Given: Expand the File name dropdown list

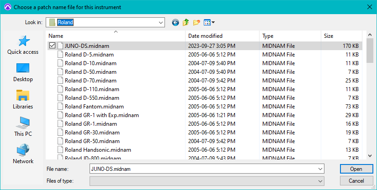Looking at the screenshot, I should point(320,169).
